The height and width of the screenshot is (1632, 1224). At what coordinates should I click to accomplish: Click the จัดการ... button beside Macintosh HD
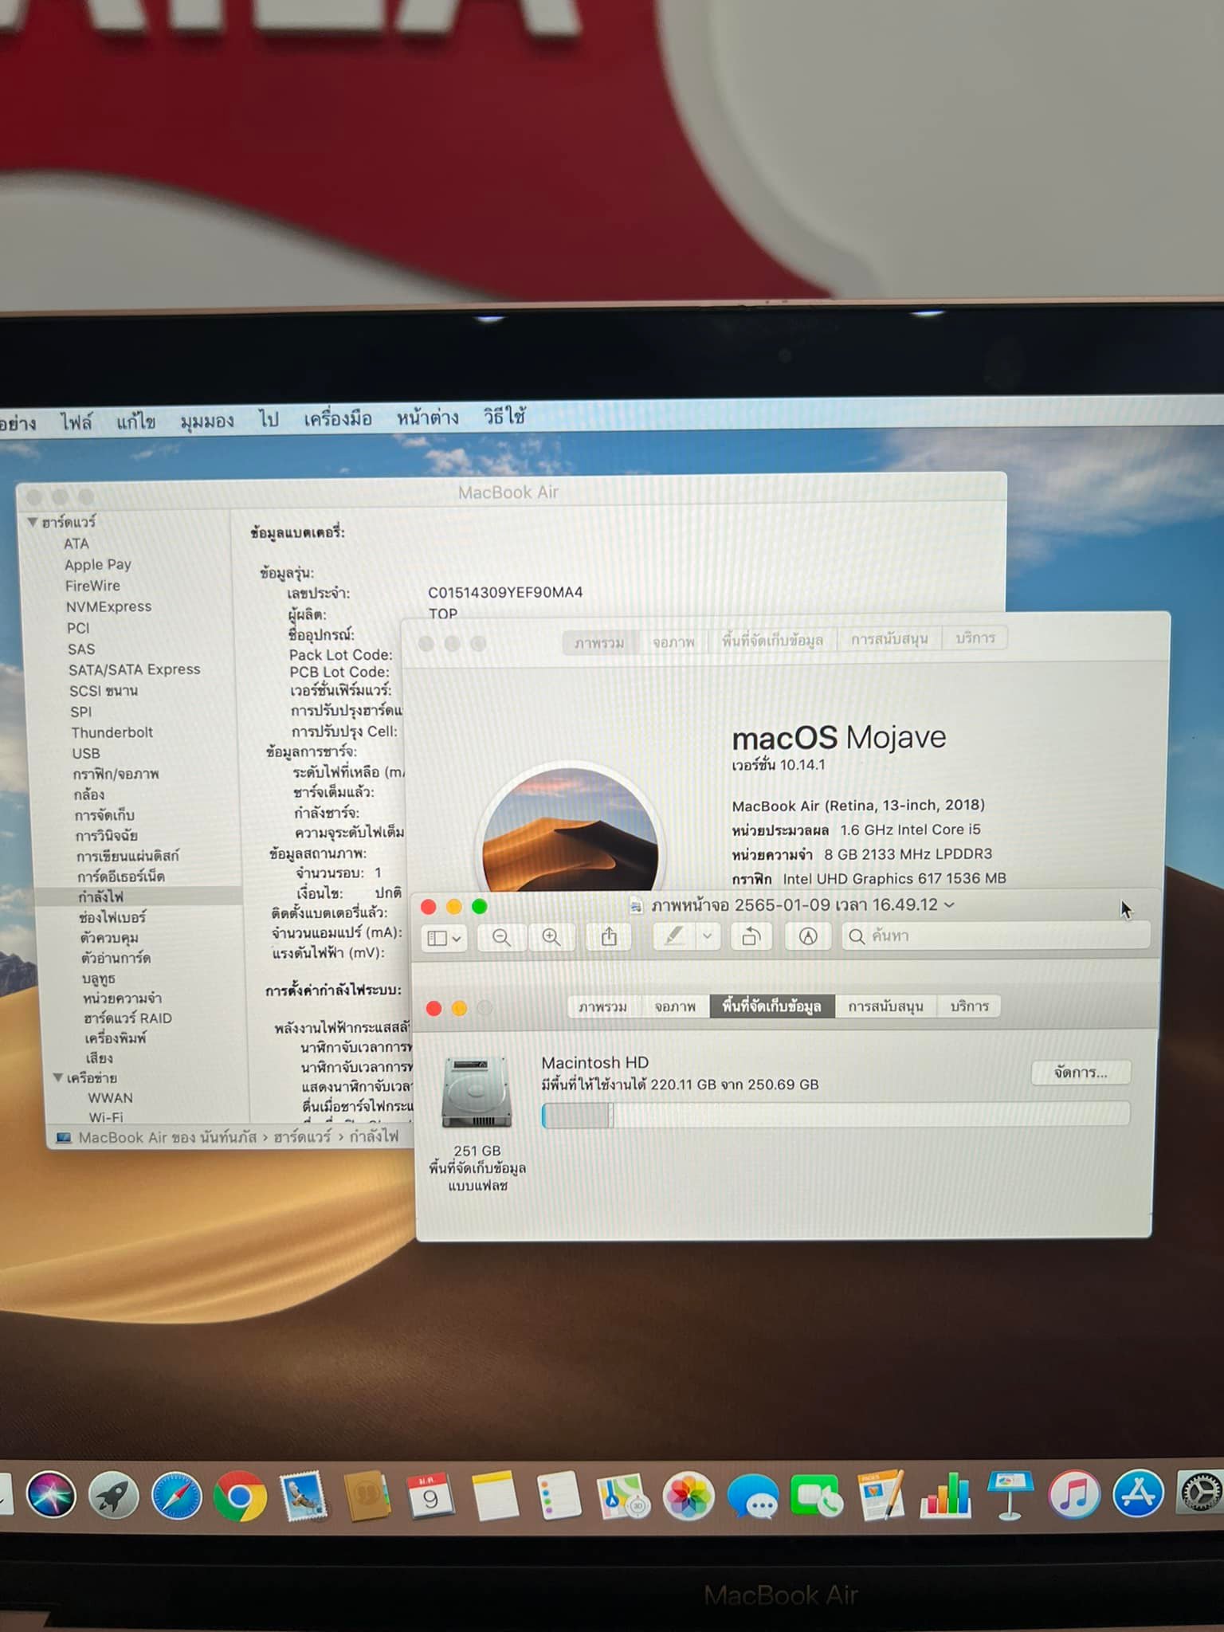1081,1073
